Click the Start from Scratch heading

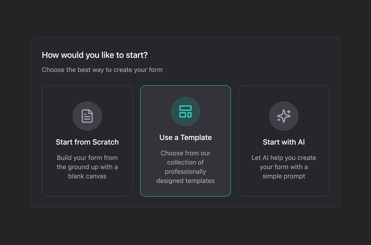point(87,142)
